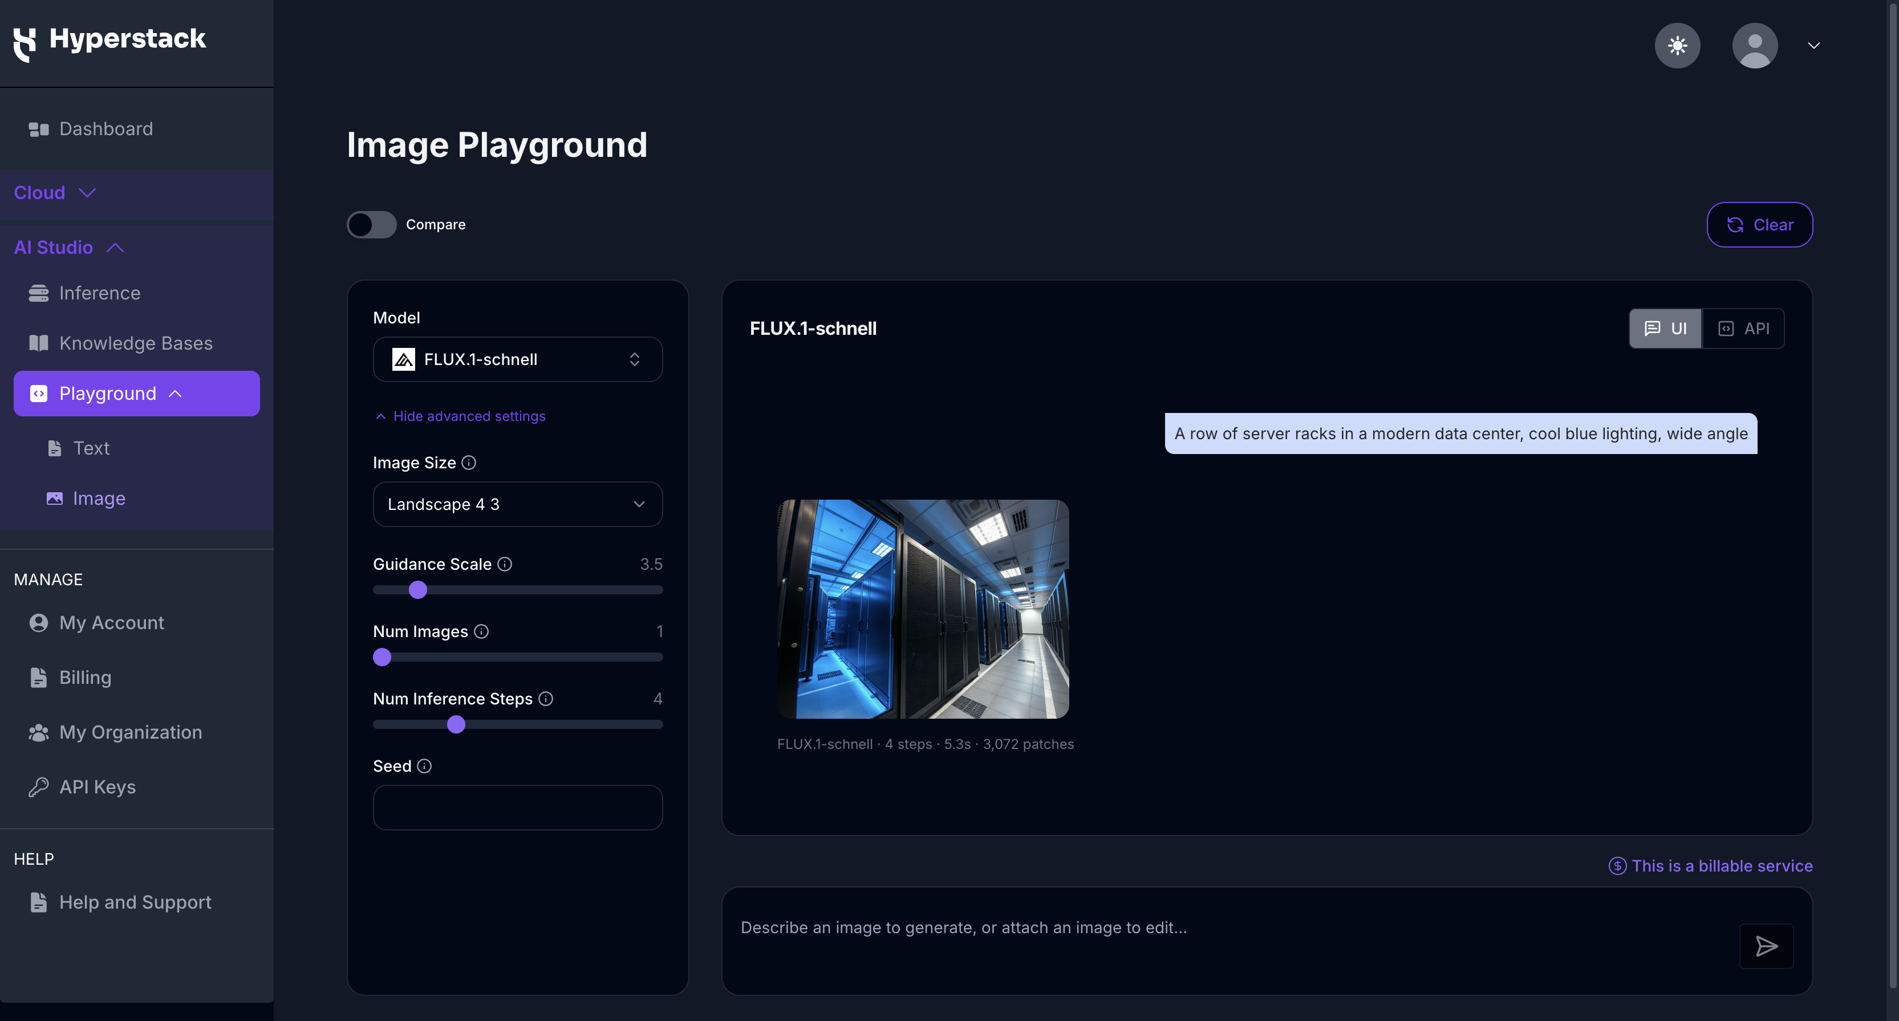Click the Billing document icon

point(38,678)
